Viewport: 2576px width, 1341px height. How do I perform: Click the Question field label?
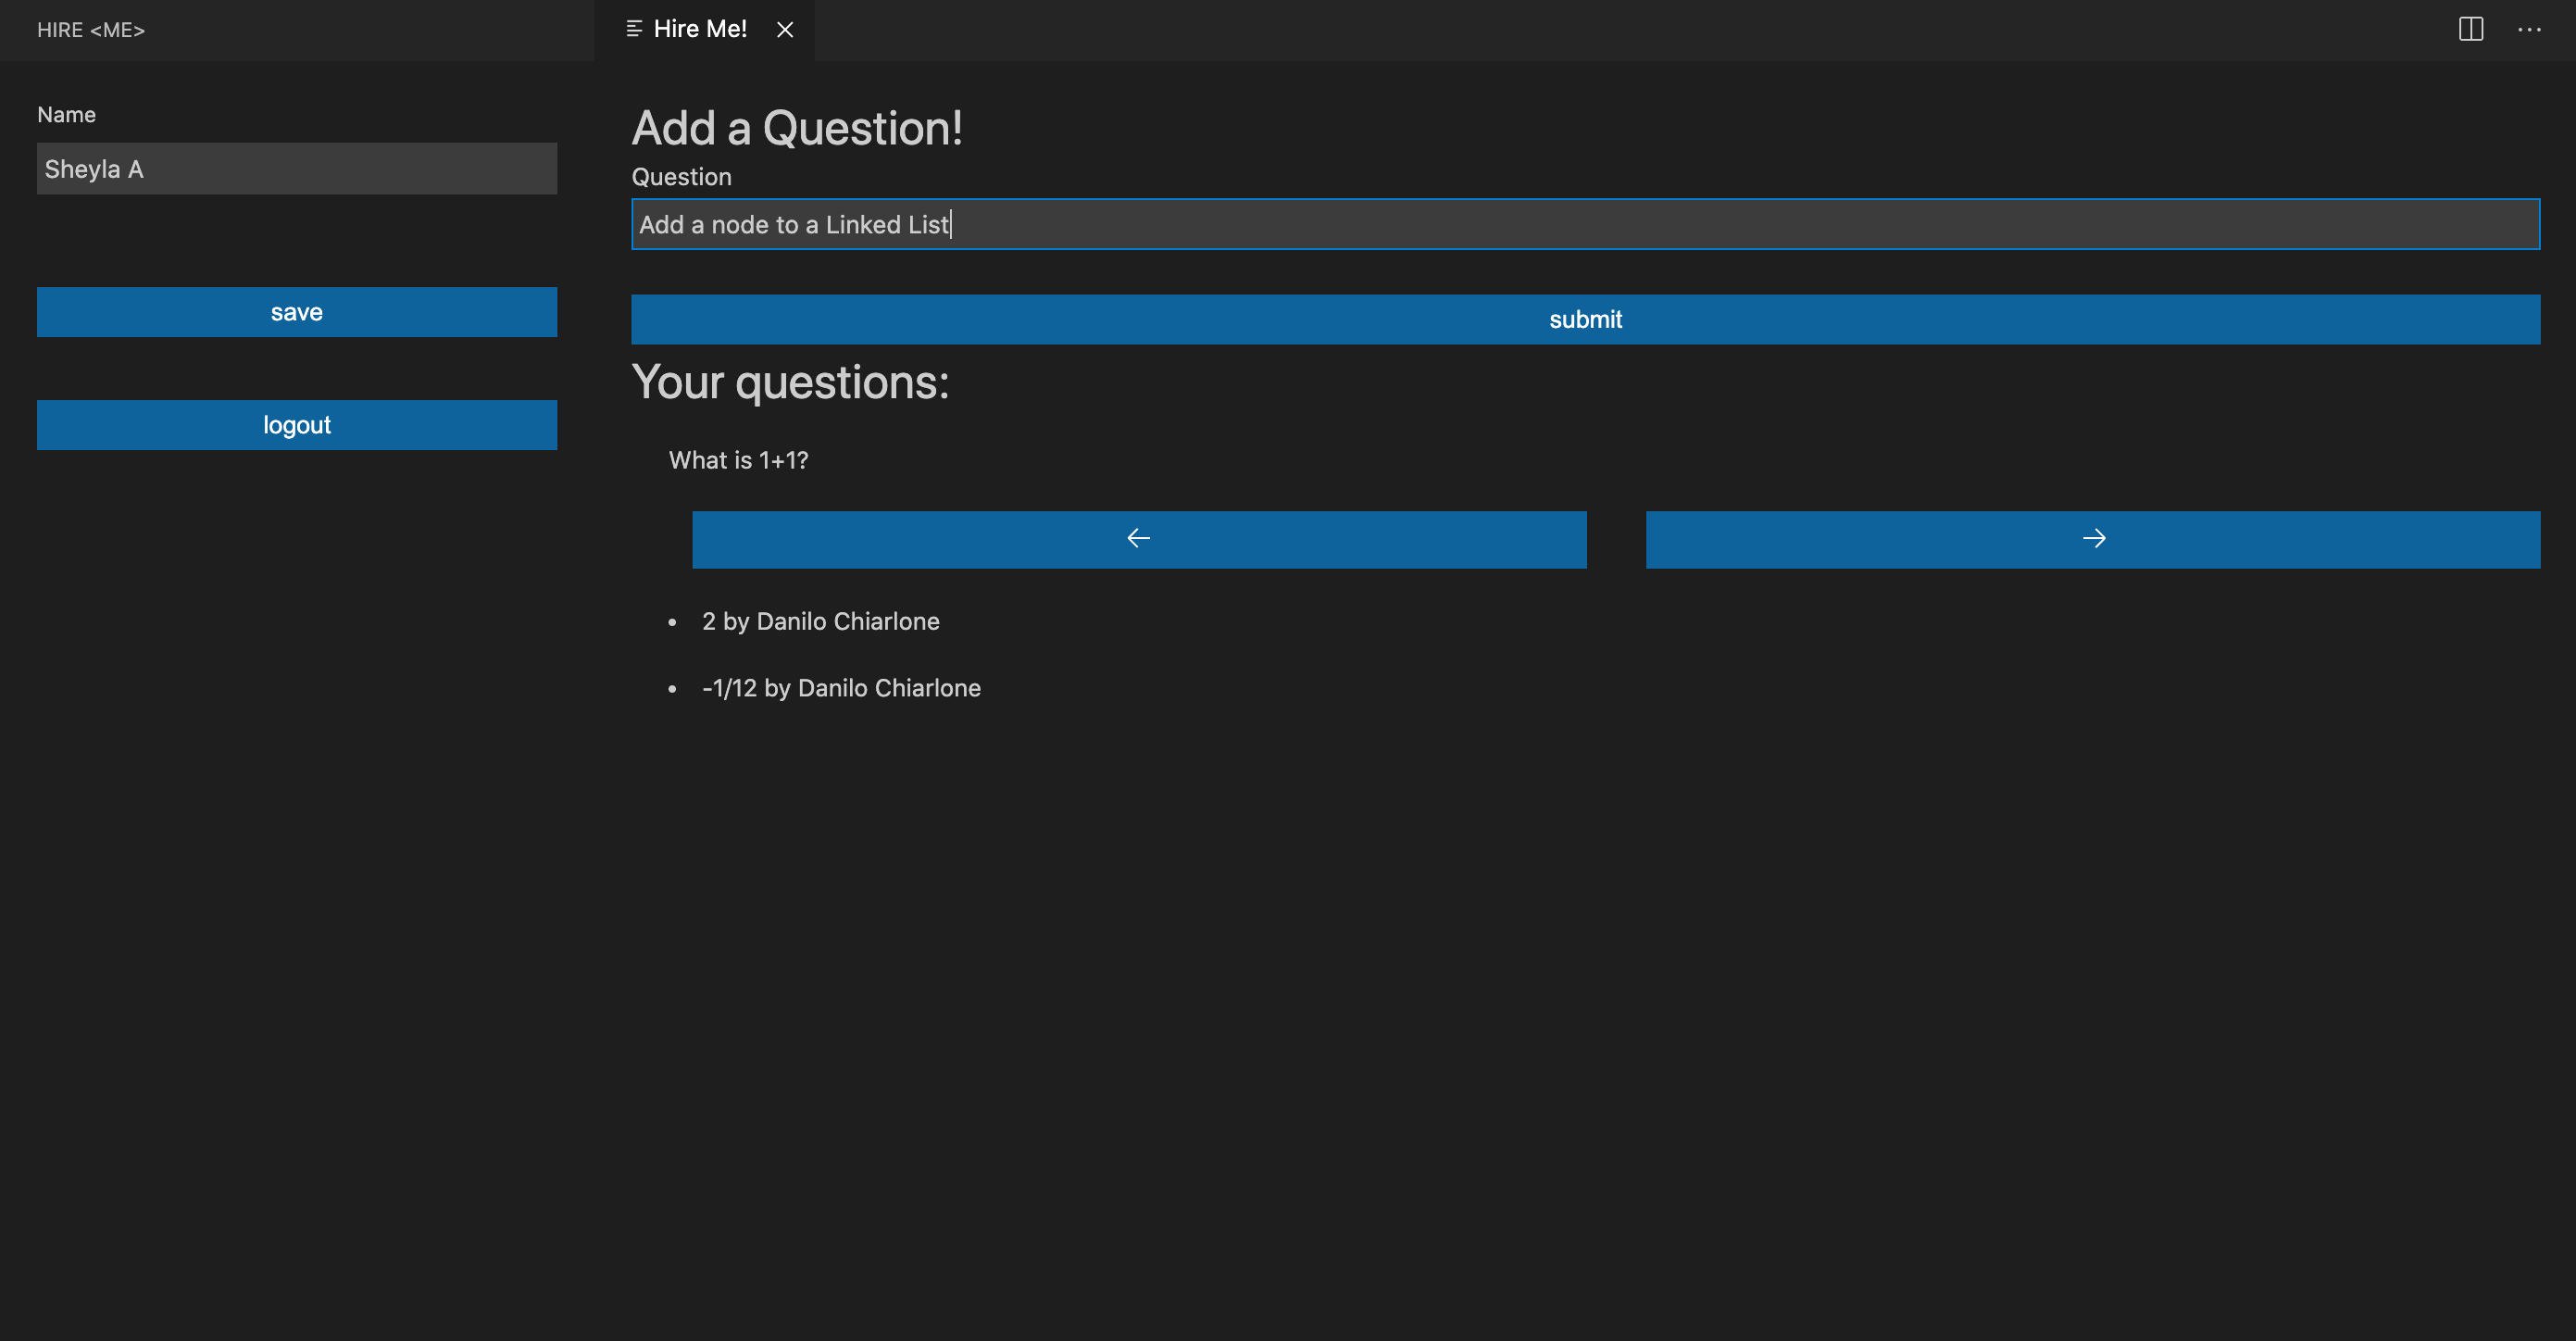(681, 177)
